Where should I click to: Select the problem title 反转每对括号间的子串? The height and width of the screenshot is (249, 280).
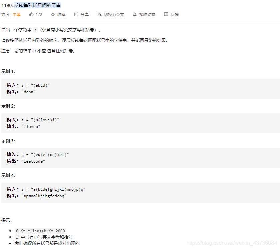(37, 5)
